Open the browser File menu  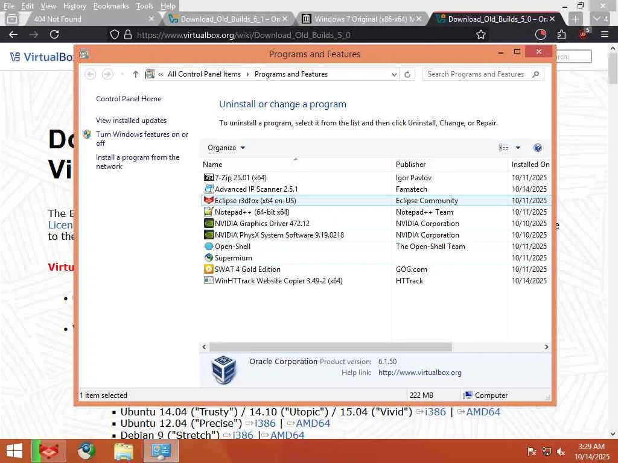[8, 6]
